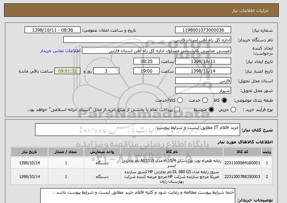Click the validity time field 19:00
287x203 pixels.
coord(146,71)
